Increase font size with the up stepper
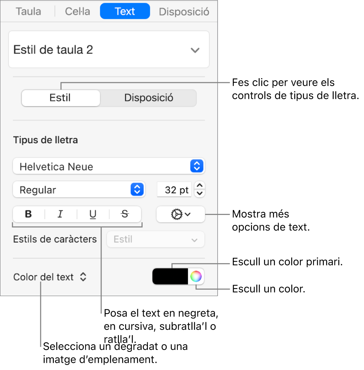The width and height of the screenshot is (364, 370). pyautogui.click(x=200, y=185)
